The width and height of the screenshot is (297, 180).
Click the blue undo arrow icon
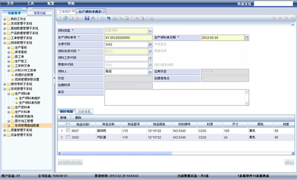pos(108,18)
